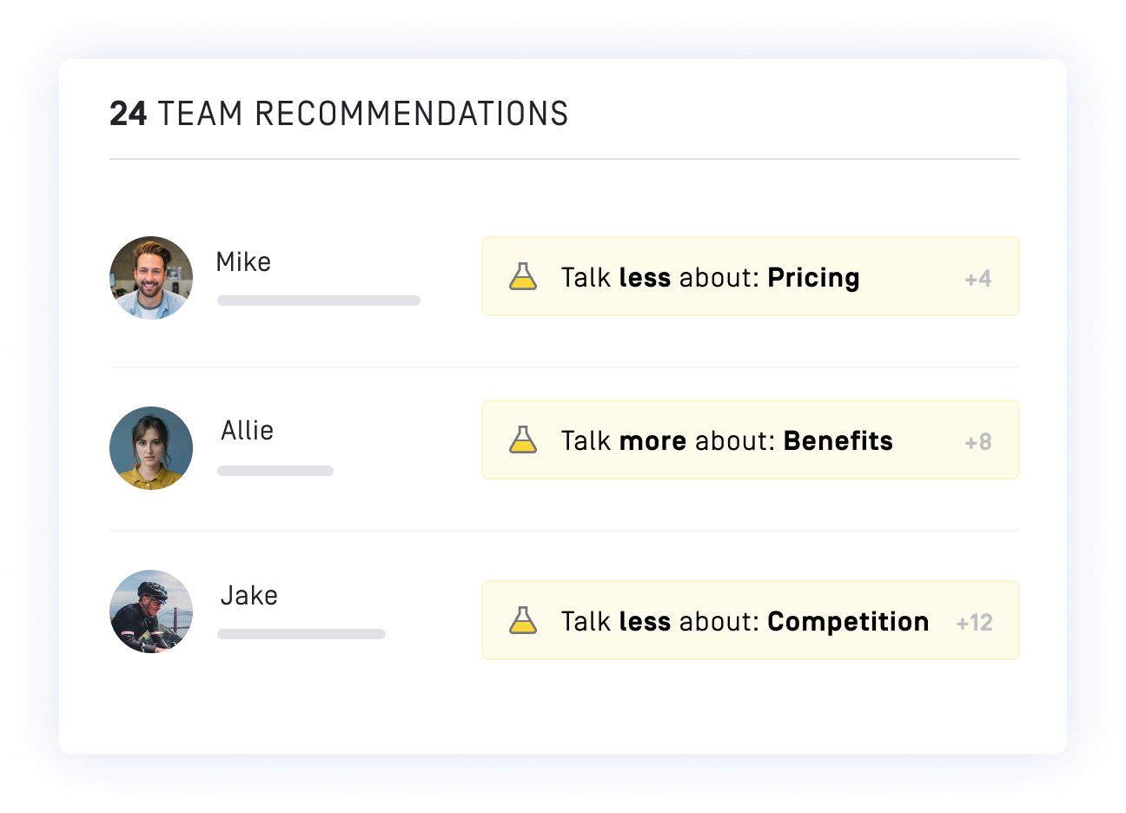This screenshot has width=1126, height=813.
Task: Select the 'Talk less about: Pricing' text
Action: tap(710, 278)
